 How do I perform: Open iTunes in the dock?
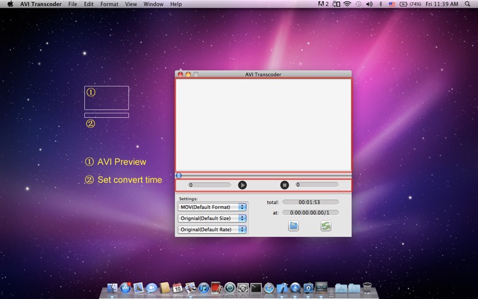[204, 288]
